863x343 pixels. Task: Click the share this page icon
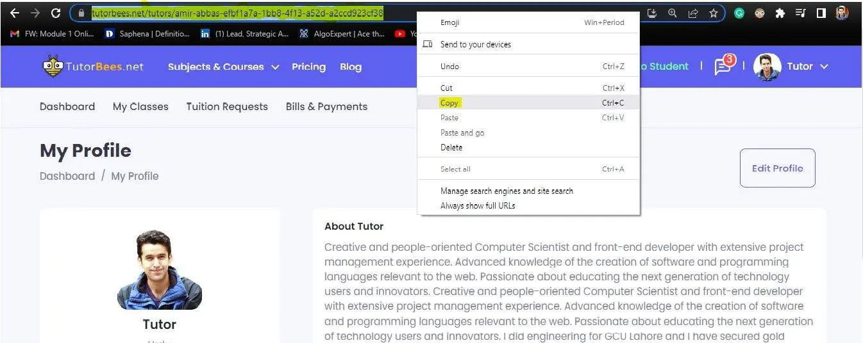[692, 13]
